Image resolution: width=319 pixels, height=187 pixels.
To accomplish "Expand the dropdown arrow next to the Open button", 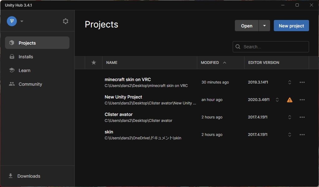I will (x=264, y=26).
